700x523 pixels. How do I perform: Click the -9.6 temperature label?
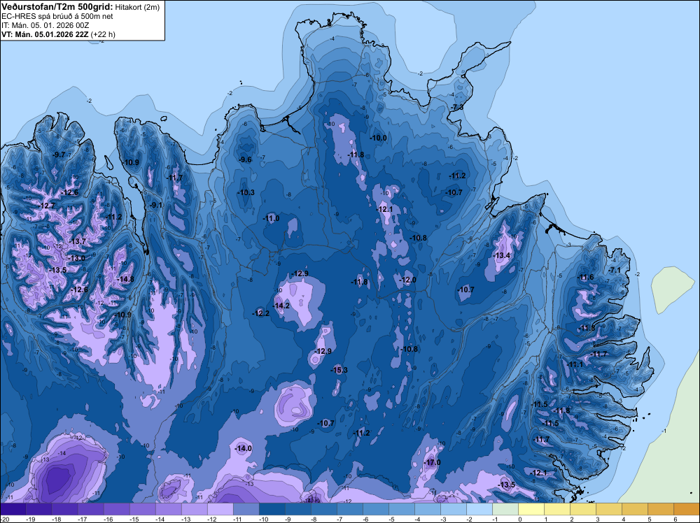[x=245, y=159]
